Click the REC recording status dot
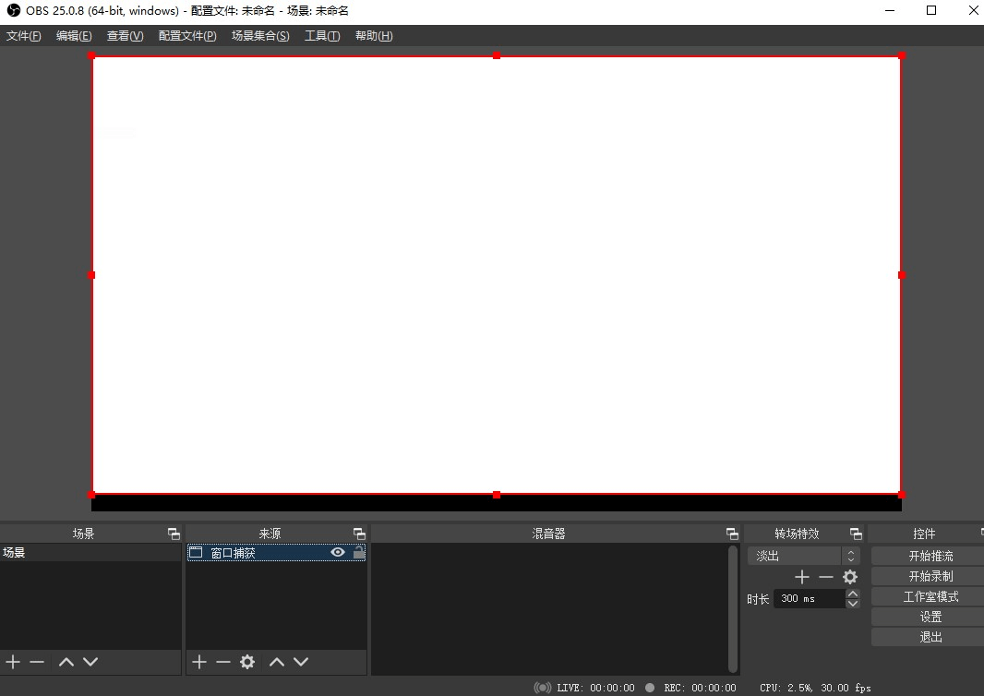 (x=650, y=688)
